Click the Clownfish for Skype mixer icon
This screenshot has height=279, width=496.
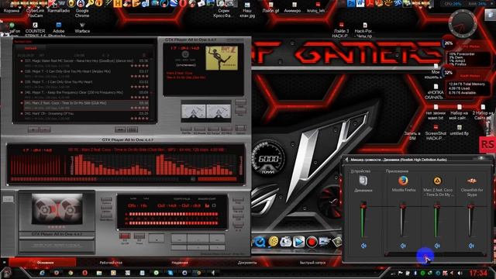(472, 181)
